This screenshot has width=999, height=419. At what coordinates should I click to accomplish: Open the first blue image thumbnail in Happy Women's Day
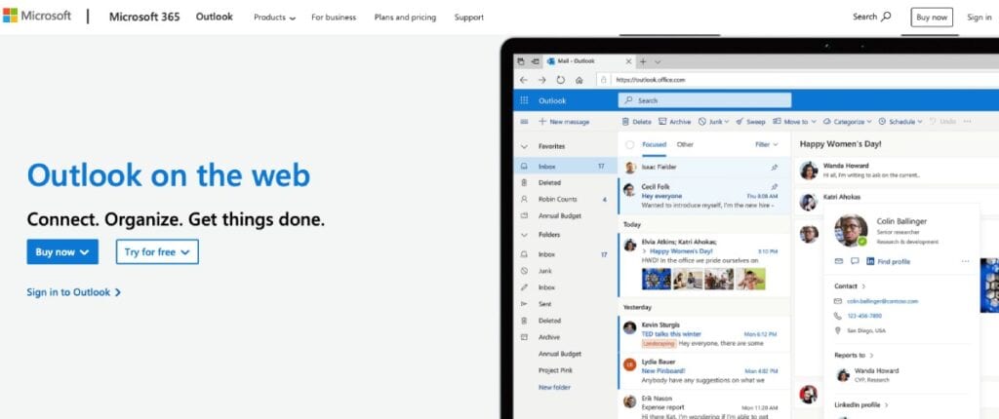[x=657, y=279]
